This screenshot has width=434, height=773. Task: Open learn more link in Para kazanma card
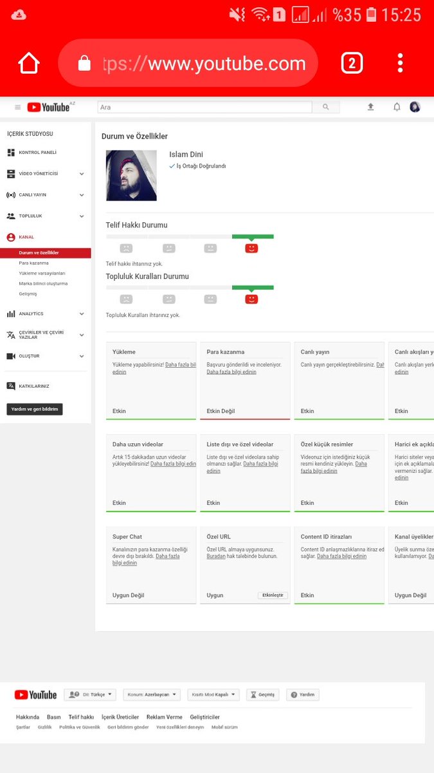pos(231,372)
